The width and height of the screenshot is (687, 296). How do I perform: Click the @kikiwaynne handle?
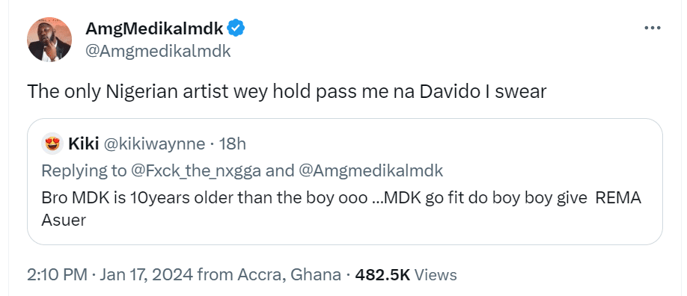(153, 144)
